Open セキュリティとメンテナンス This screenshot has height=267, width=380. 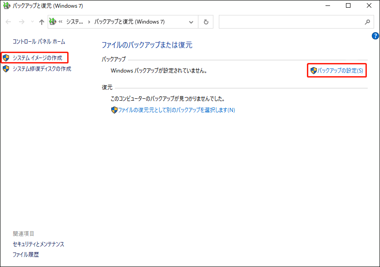coord(39,244)
